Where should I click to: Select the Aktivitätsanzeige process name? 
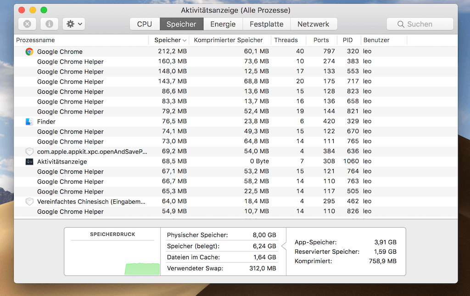tap(62, 161)
